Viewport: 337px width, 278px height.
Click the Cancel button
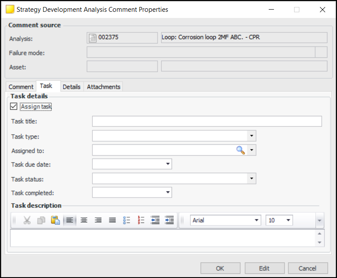click(x=307, y=268)
